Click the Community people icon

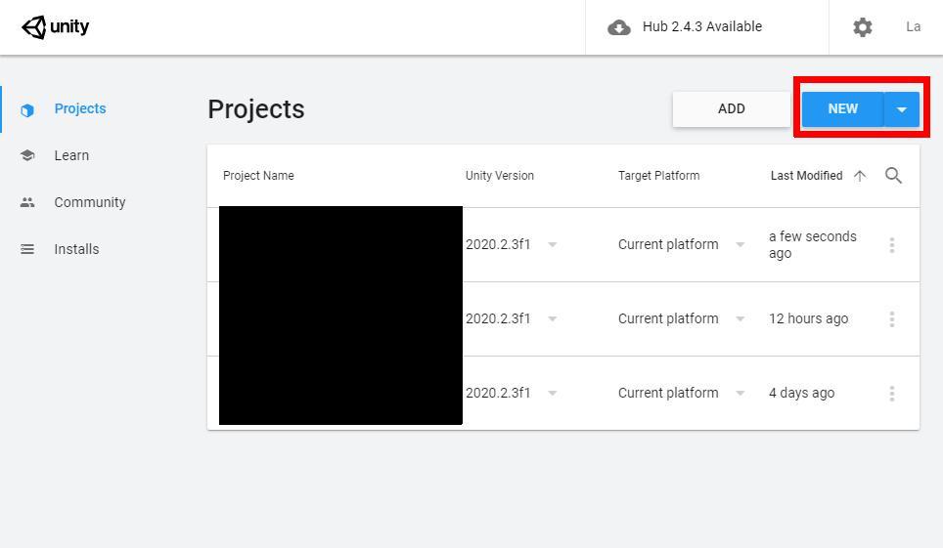[27, 202]
